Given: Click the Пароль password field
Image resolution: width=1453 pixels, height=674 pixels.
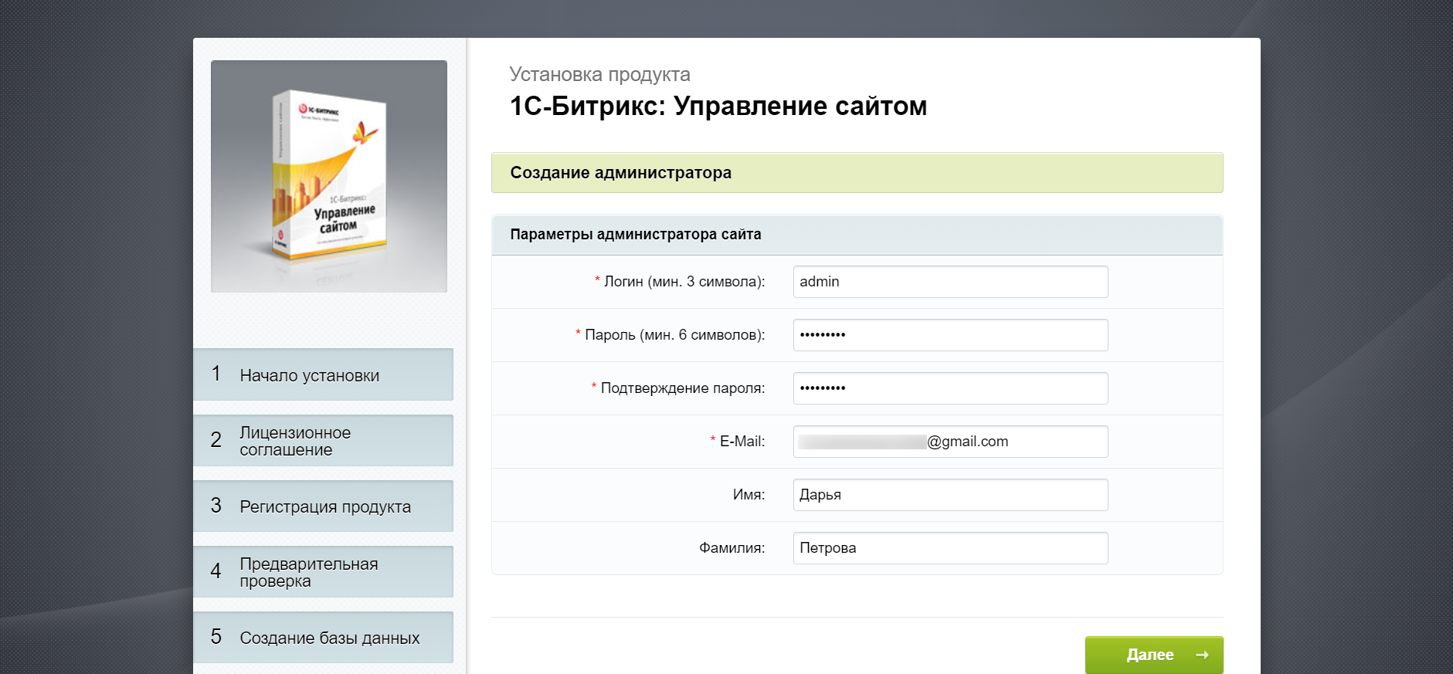Looking at the screenshot, I should (950, 335).
